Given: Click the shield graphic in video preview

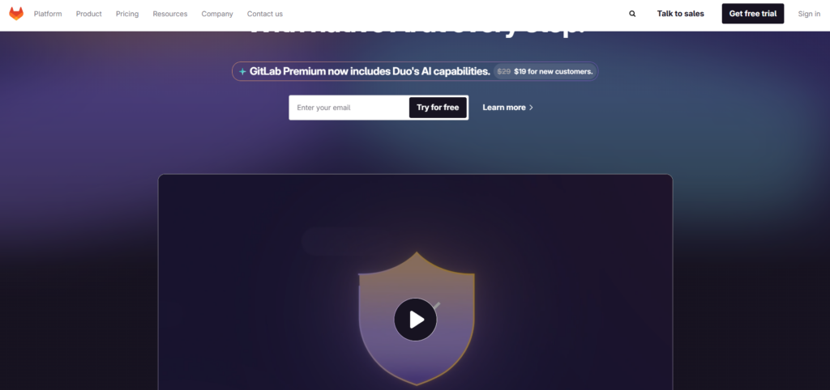Looking at the screenshot, I should [417, 319].
